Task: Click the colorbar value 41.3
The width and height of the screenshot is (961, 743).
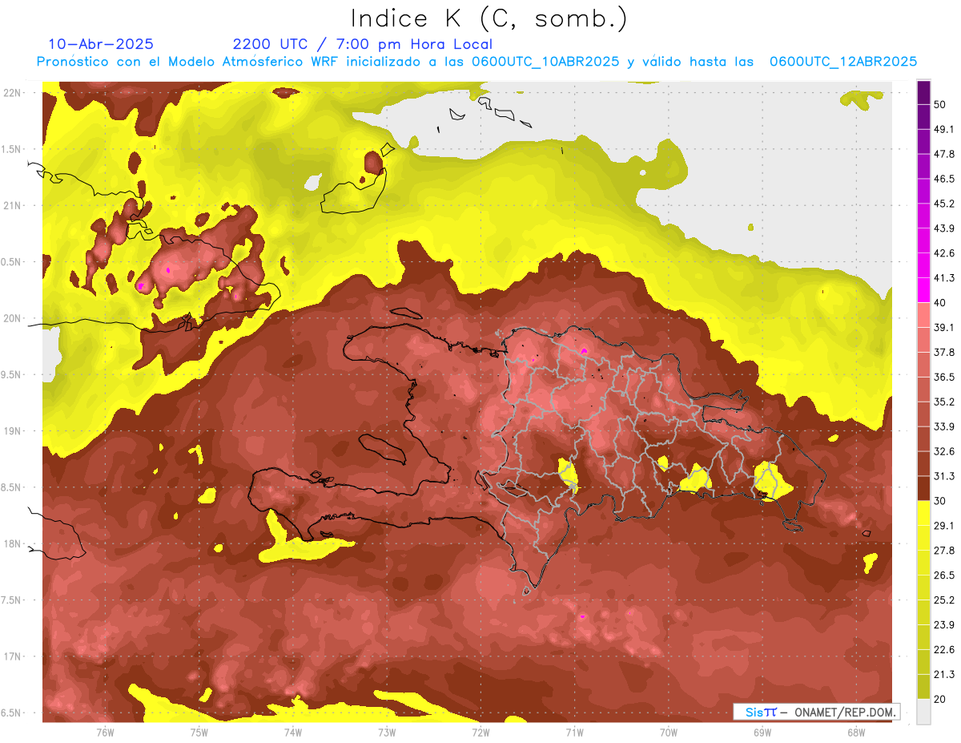Action: point(944,278)
